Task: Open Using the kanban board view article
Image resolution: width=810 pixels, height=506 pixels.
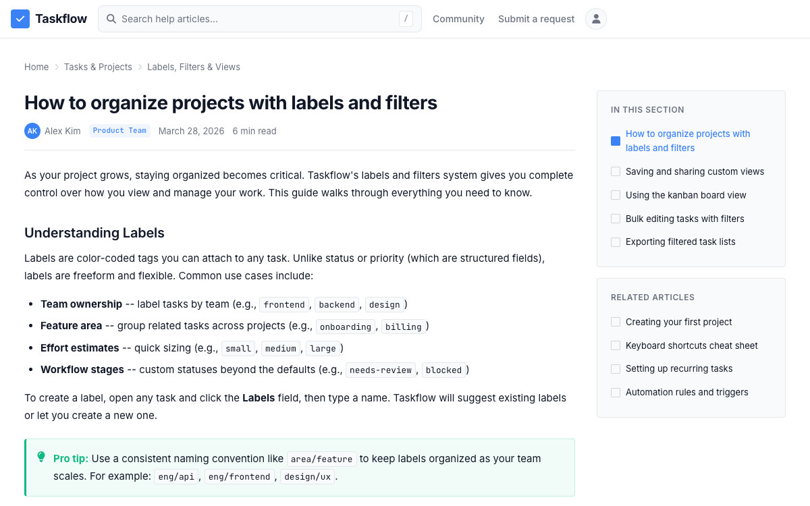Action: pos(686,195)
